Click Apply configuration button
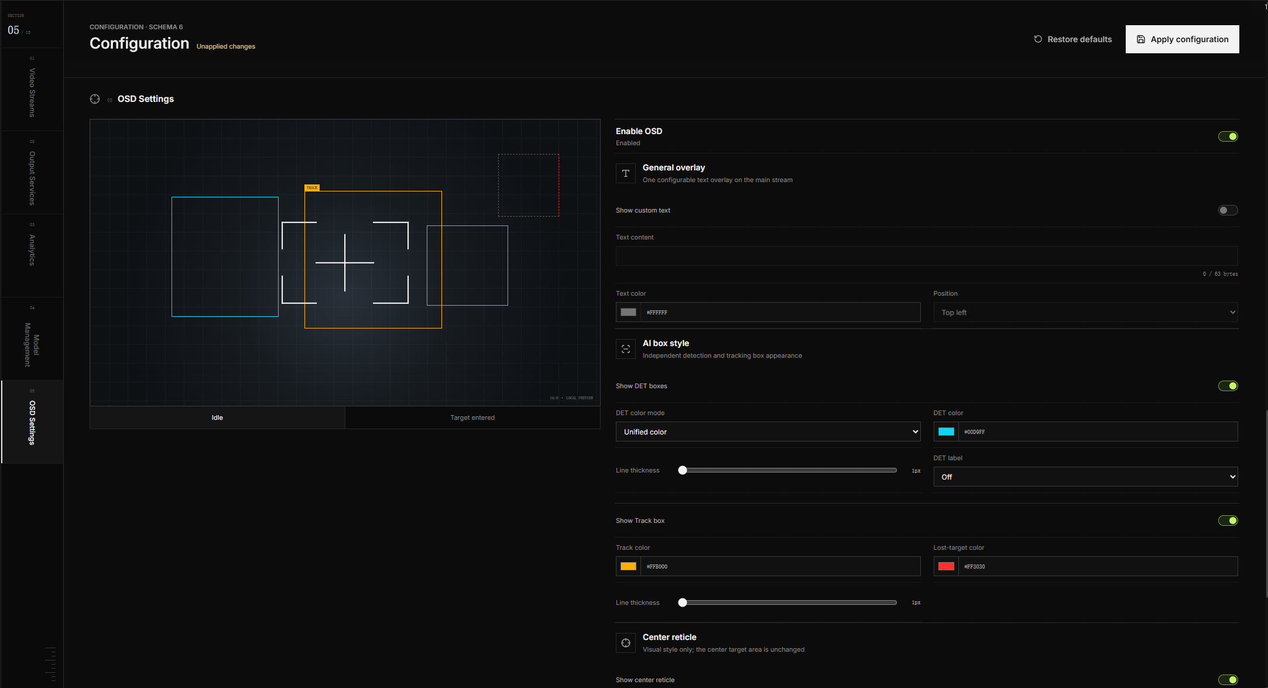This screenshot has height=688, width=1268. pyautogui.click(x=1182, y=39)
